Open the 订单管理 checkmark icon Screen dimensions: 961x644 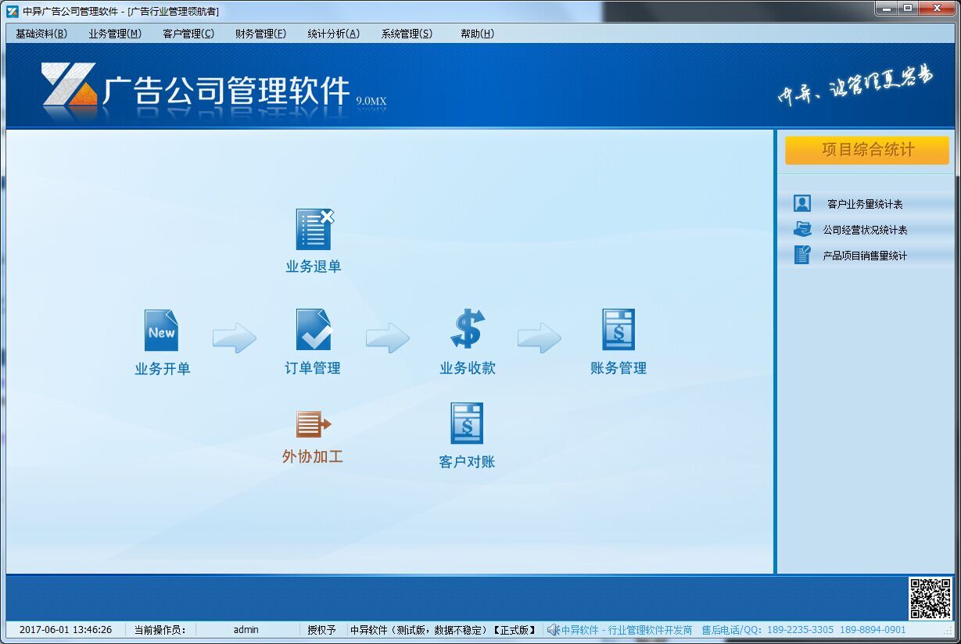coord(314,330)
